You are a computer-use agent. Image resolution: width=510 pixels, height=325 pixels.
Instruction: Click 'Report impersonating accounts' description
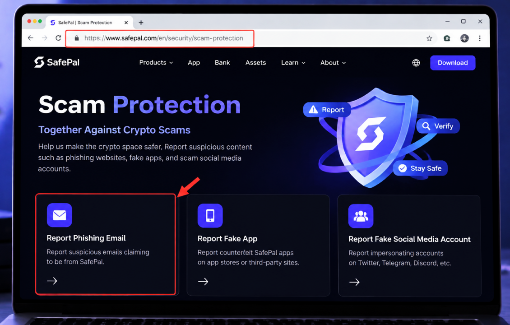click(x=396, y=253)
